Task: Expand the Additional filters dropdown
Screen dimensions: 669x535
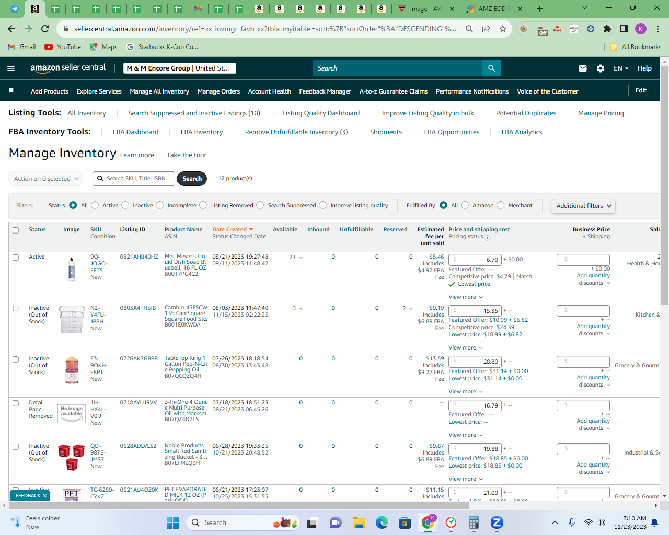Action: (x=583, y=206)
